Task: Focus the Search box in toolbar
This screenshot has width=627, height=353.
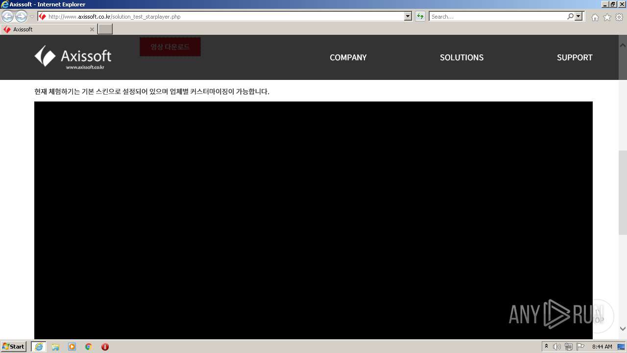Action: click(497, 17)
